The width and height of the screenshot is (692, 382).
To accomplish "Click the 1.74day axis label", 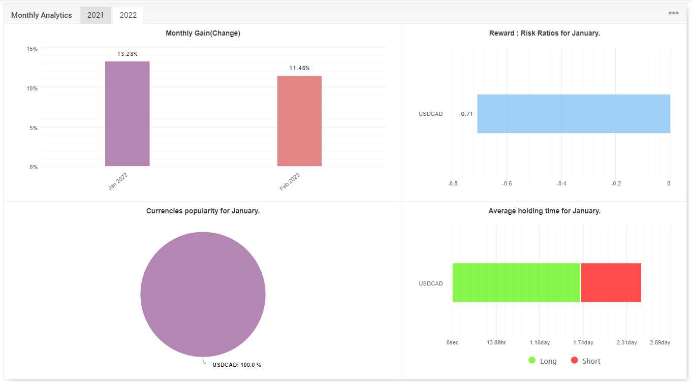I will point(583,343).
